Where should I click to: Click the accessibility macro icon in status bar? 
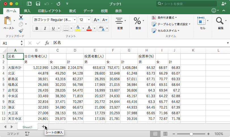27,134
